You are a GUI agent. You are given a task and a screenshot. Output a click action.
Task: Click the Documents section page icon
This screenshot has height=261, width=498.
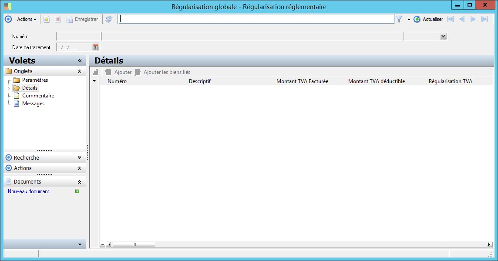9,182
